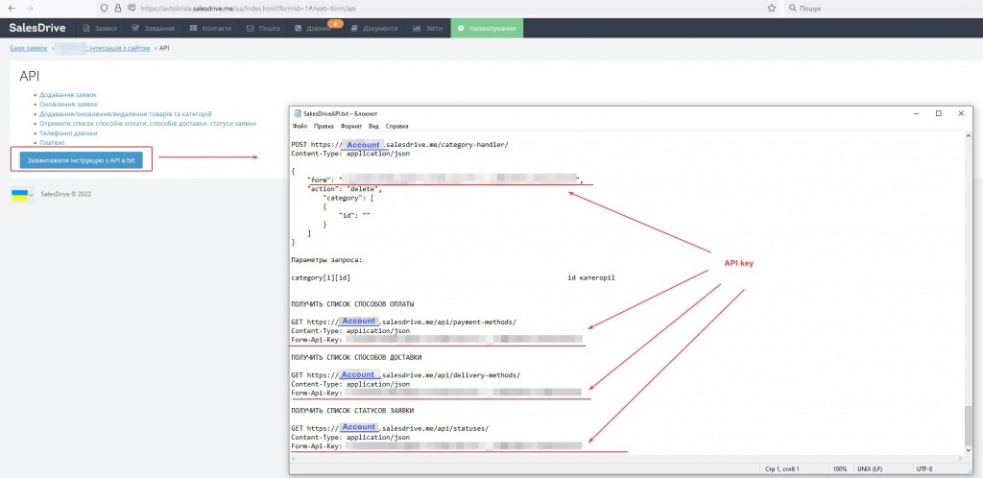Click Завантажити інструкцію з API в txt button
This screenshot has height=478, width=983.
(81, 160)
